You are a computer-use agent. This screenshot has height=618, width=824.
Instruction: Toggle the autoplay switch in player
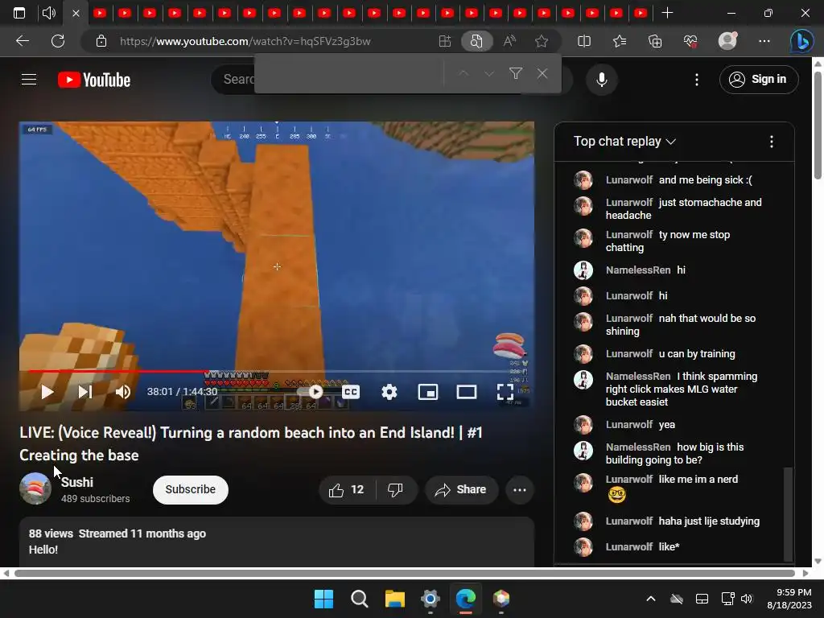(x=310, y=392)
